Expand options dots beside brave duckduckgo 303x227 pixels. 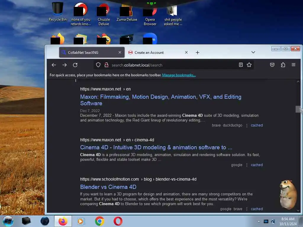click(247, 125)
